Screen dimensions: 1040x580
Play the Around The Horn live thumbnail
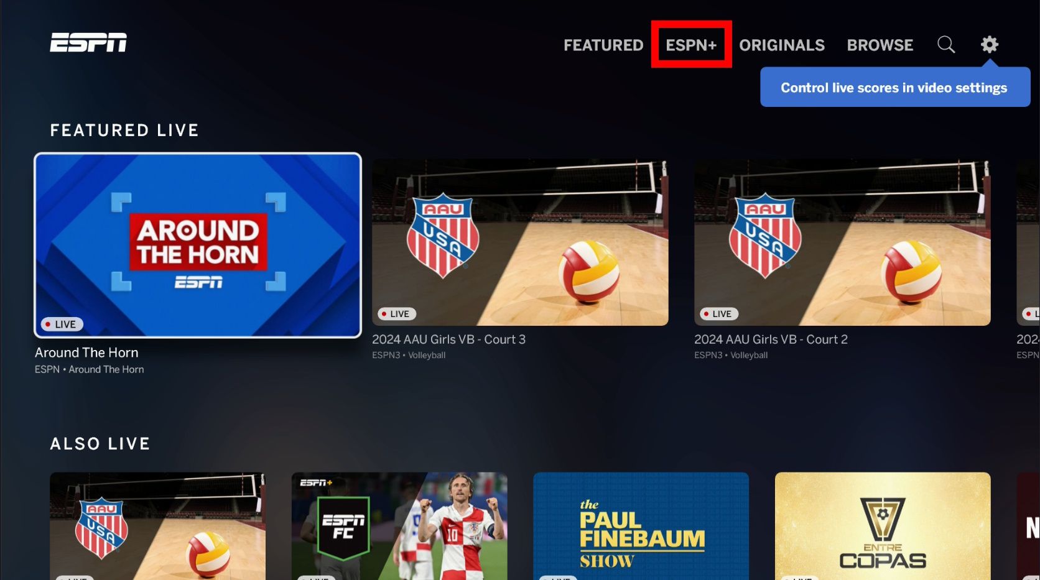click(198, 245)
